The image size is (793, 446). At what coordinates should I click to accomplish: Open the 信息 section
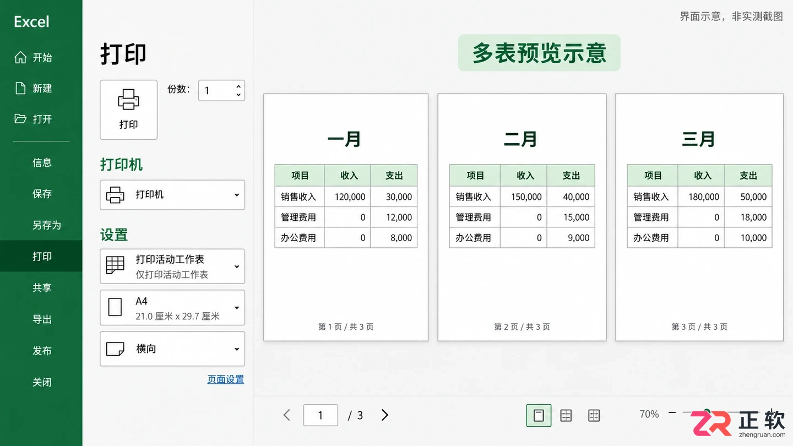42,162
